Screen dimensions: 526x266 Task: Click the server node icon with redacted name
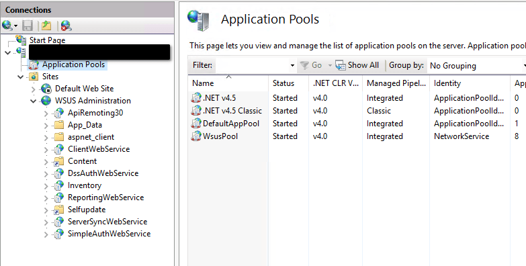click(21, 52)
